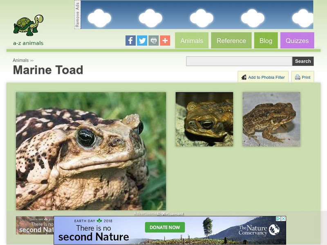Click the Print button near title

(x=302, y=77)
